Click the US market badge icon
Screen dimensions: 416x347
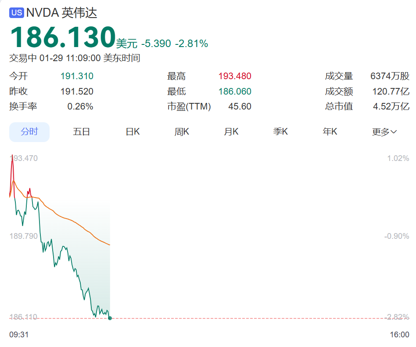click(x=16, y=13)
